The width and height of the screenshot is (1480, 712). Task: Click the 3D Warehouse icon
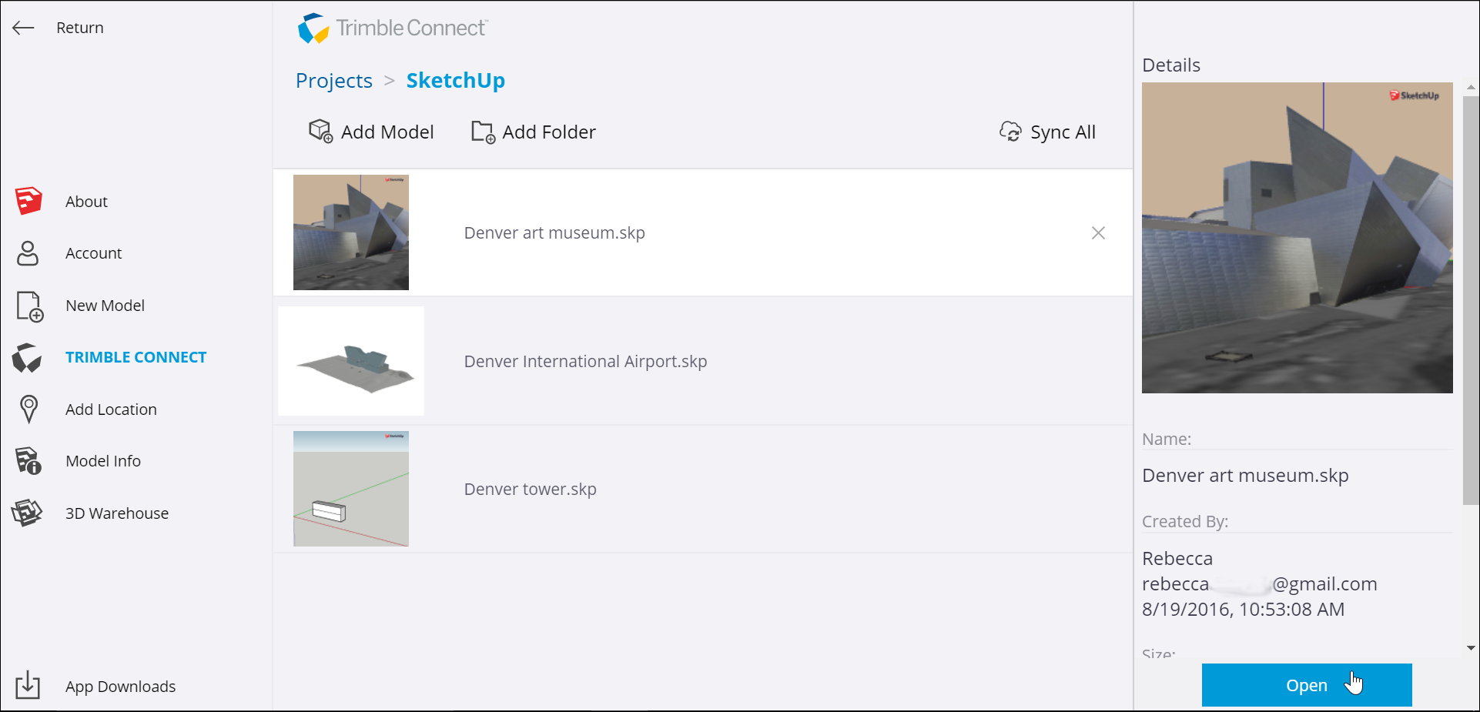coord(27,513)
